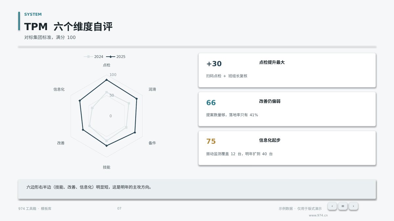Click the 75 score value
Screen dimensions: 394x221
click(211, 141)
